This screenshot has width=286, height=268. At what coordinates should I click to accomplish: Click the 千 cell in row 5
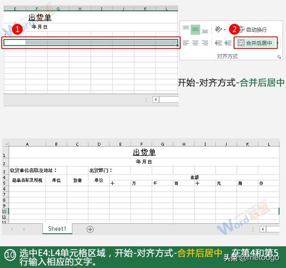point(163,183)
